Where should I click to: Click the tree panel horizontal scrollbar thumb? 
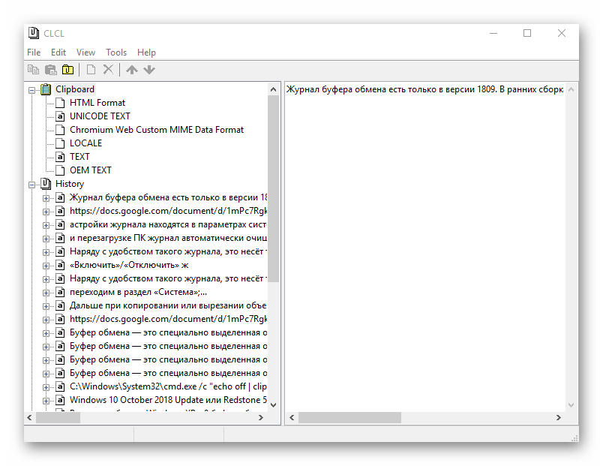[x=58, y=417]
